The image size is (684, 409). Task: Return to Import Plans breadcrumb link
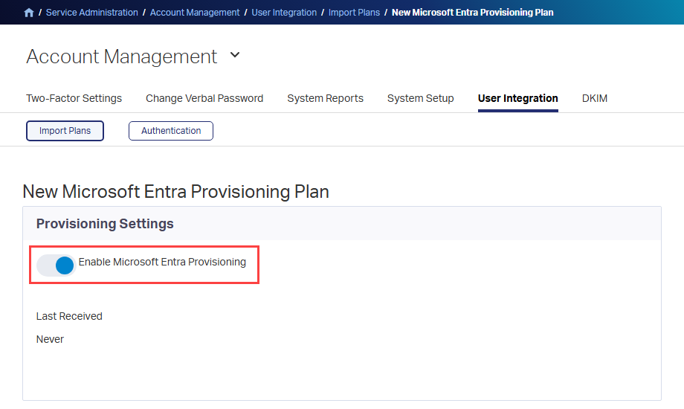tap(354, 13)
